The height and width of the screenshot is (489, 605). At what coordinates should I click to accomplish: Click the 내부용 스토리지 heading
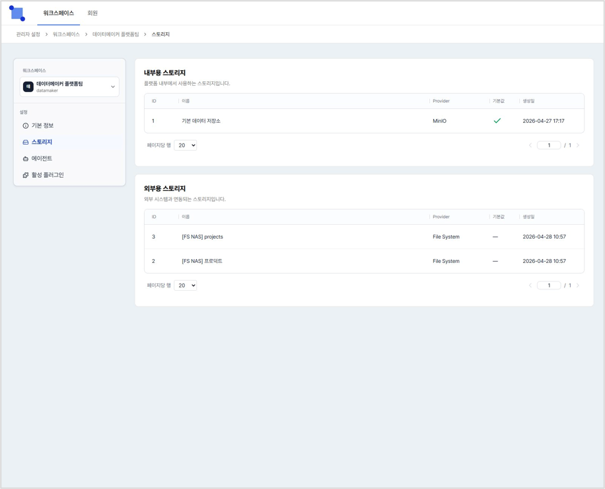tap(164, 73)
